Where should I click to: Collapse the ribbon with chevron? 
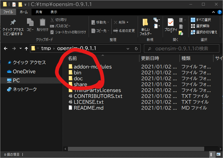tap(213, 12)
